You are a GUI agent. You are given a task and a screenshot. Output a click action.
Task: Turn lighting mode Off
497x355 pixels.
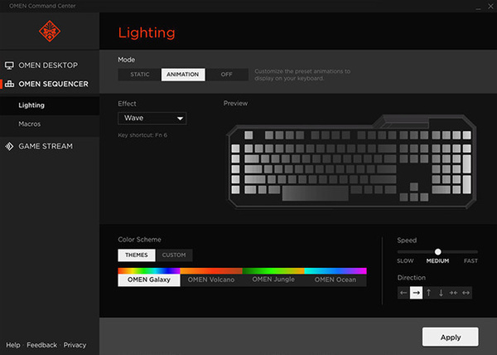pos(227,75)
